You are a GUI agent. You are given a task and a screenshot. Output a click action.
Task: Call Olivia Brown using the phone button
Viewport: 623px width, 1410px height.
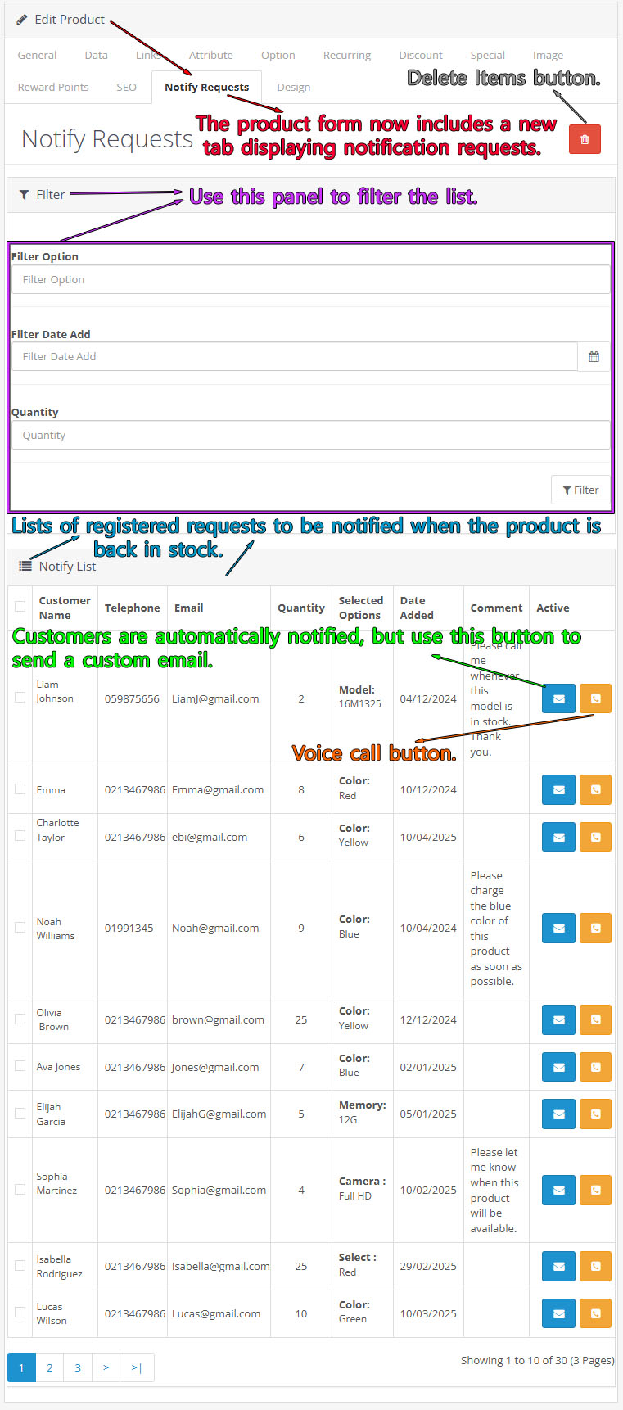(x=595, y=1020)
